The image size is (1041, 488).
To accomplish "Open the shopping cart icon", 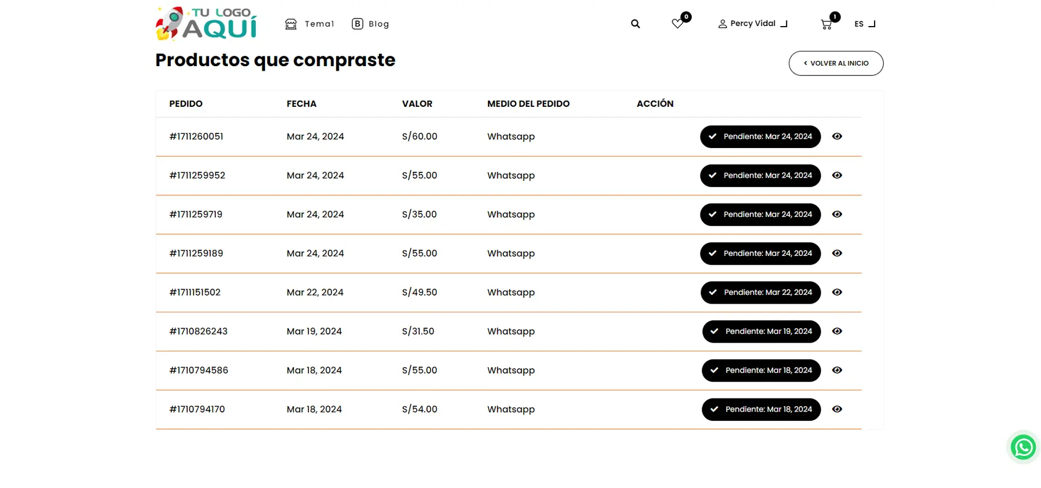I will (x=826, y=24).
